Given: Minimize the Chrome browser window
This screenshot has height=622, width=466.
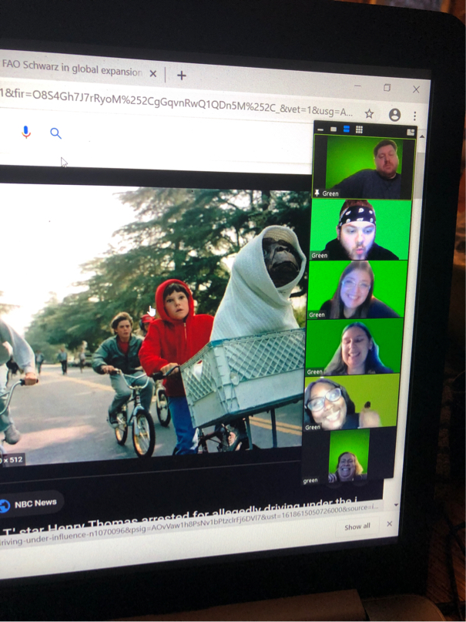Looking at the screenshot, I should [357, 86].
